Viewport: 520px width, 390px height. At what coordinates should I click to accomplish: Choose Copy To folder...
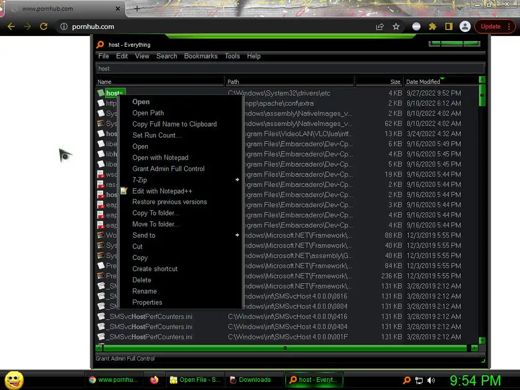(155, 213)
